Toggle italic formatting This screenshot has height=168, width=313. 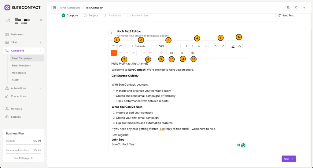click(192, 46)
